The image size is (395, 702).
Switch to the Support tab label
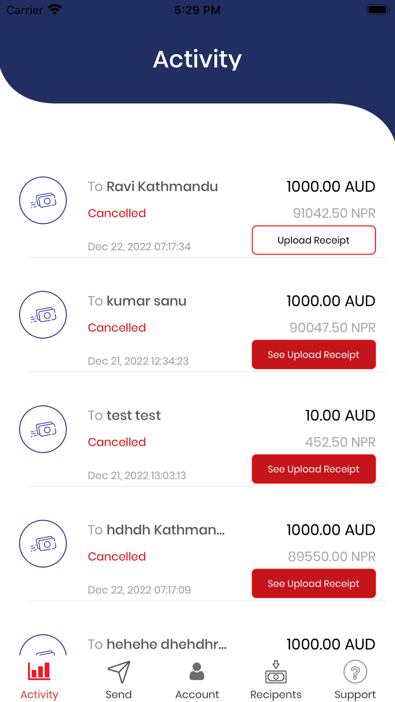(x=355, y=694)
